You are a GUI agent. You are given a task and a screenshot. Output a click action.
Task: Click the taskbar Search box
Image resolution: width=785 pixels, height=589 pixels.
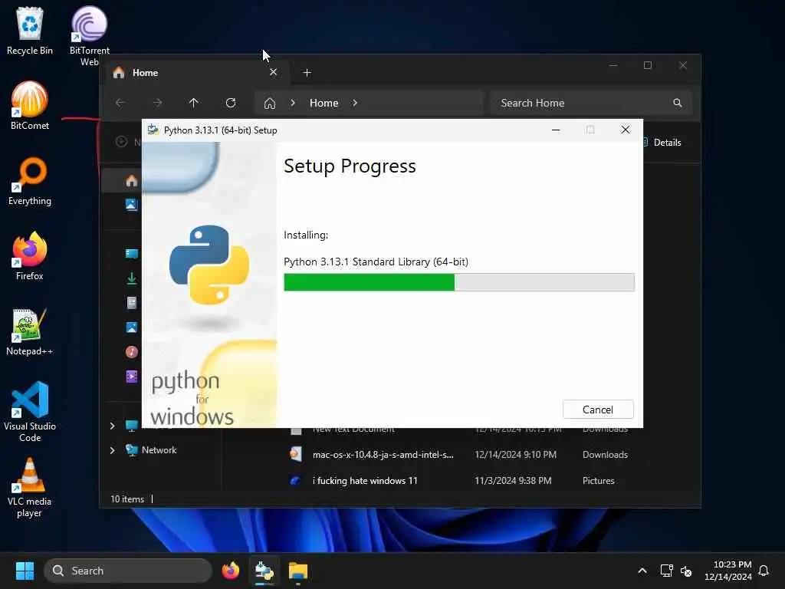click(128, 571)
